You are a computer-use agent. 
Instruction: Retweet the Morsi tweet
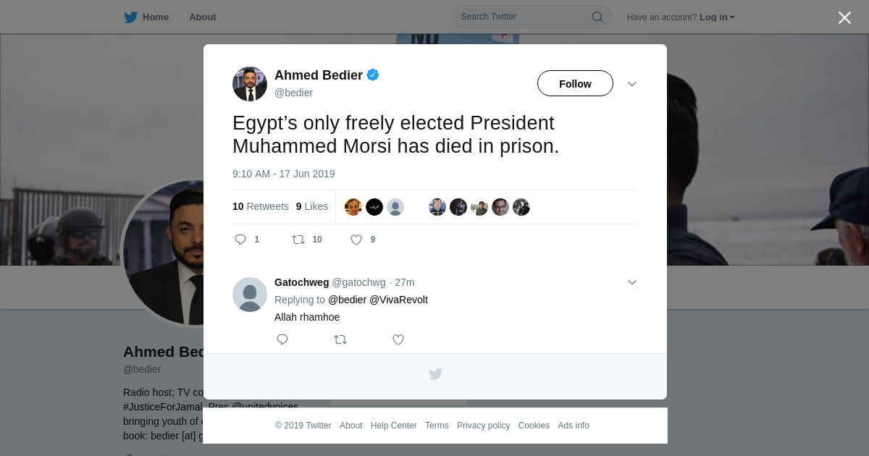tap(298, 240)
